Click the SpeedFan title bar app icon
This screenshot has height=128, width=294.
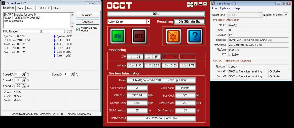(4, 3)
